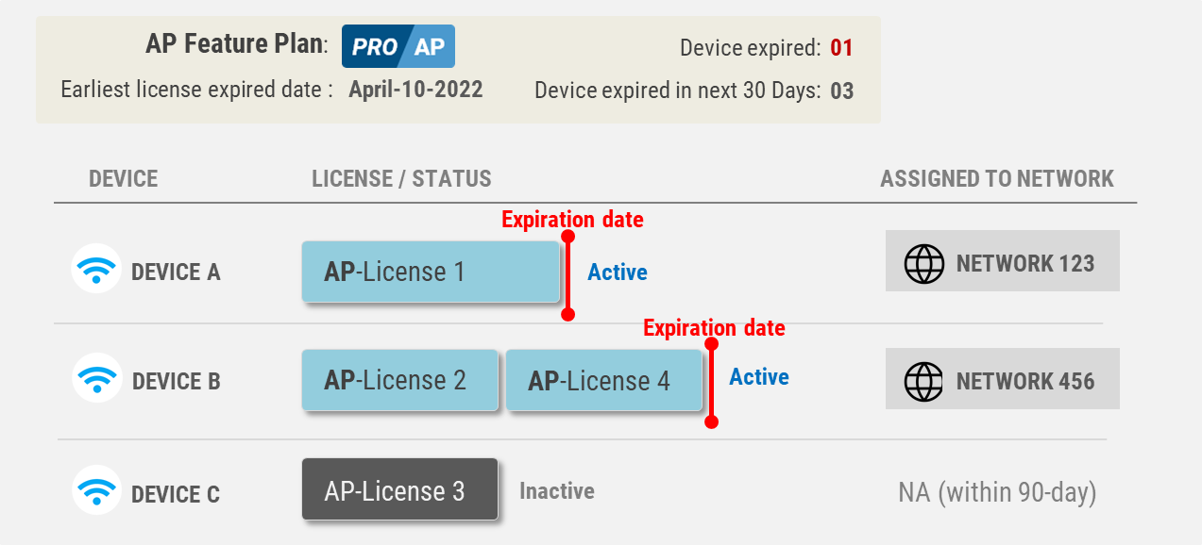The image size is (1202, 545).
Task: Sort by LICENSE / STATUS column header
Action: [401, 178]
